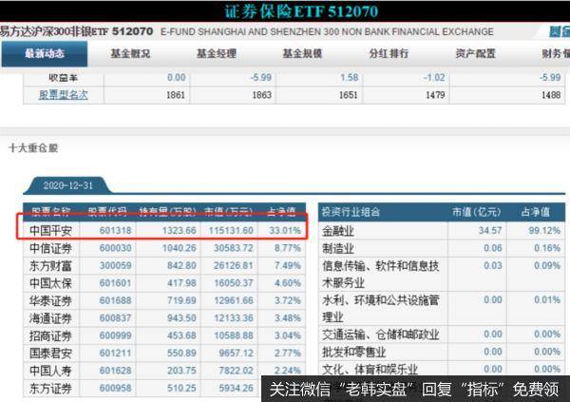
Task: Click the 十大重仓股 section heading
Action: click(33, 148)
